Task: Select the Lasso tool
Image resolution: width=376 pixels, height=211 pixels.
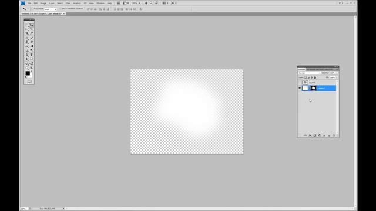Action: pos(27,29)
